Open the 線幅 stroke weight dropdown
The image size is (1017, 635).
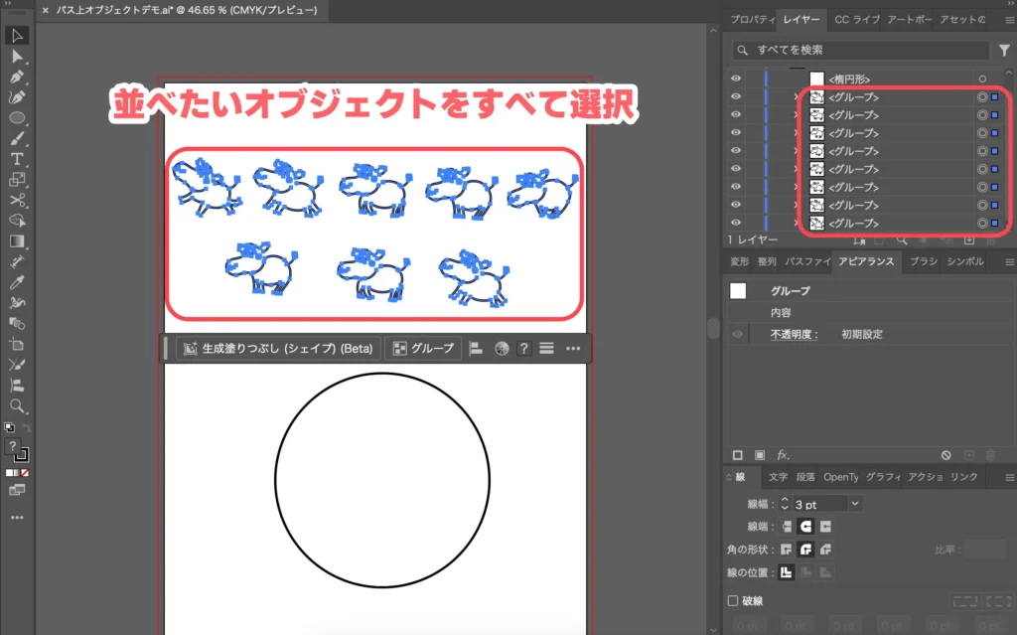click(854, 504)
